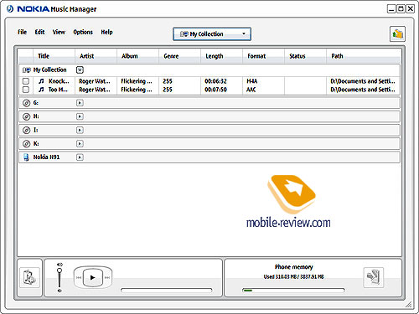Play the selected track
This screenshot has height=314, width=419.
tap(93, 277)
